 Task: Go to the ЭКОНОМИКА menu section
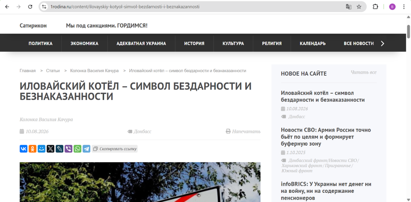[x=84, y=43]
